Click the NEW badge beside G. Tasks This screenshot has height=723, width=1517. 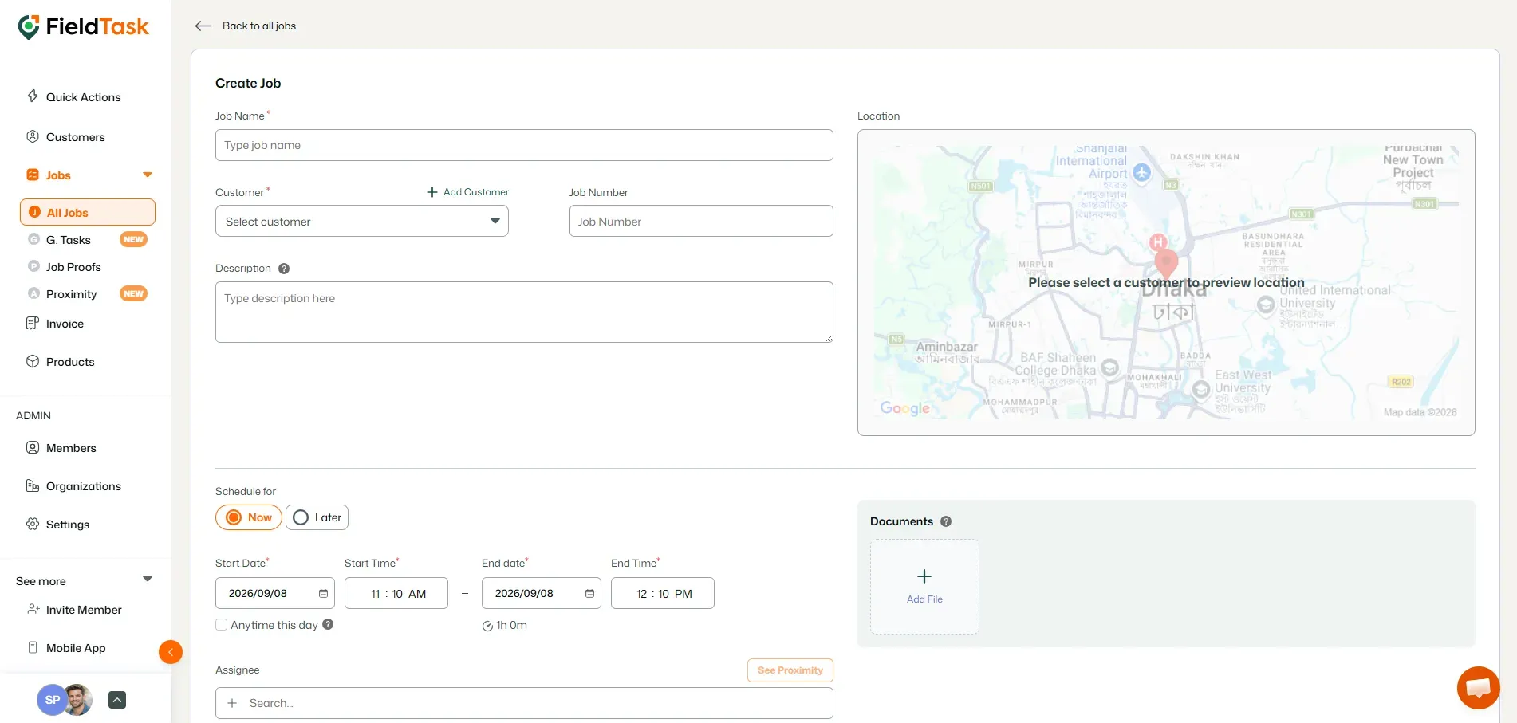tap(133, 240)
